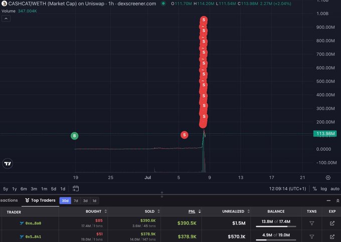Filter transactions for trader 0x5…841

pyautogui.click(x=311, y=236)
